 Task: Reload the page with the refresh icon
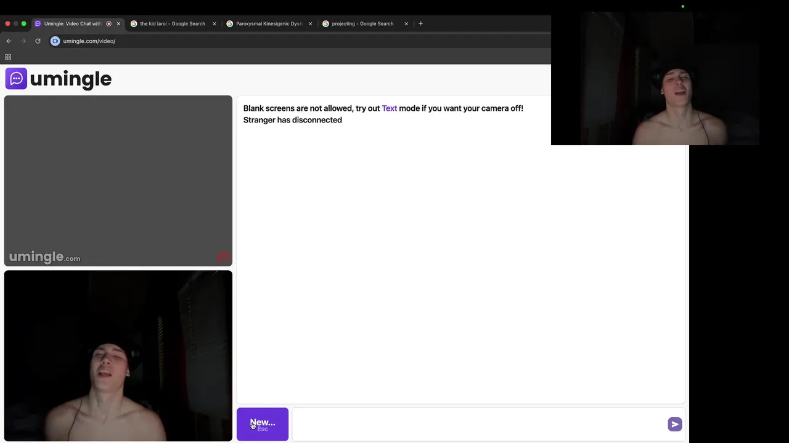point(38,41)
